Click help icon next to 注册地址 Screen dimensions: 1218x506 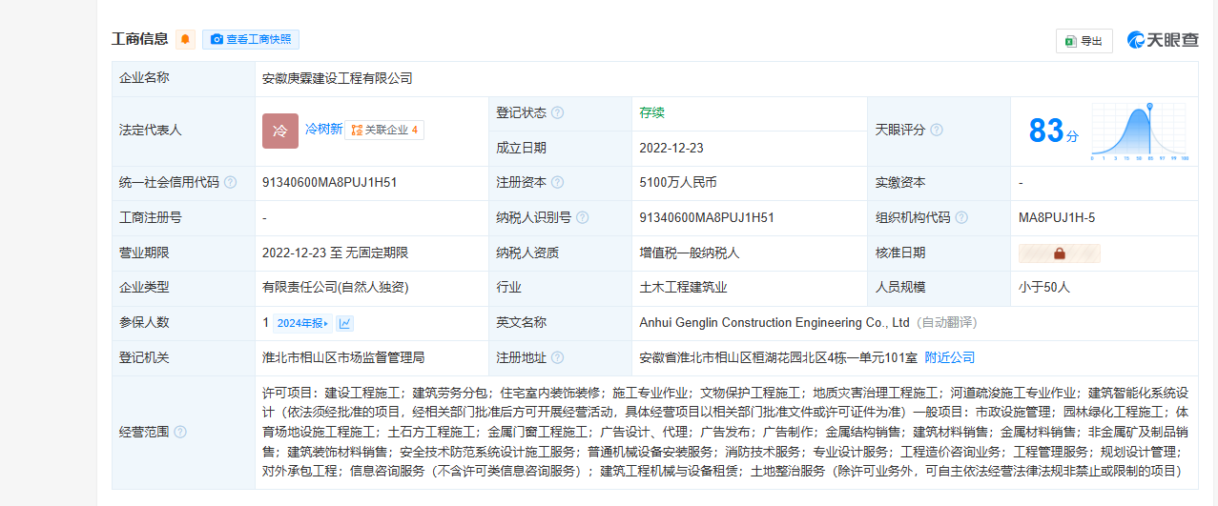[x=558, y=358]
